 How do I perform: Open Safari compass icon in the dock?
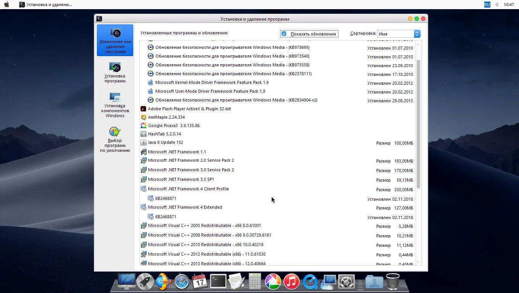click(182, 282)
